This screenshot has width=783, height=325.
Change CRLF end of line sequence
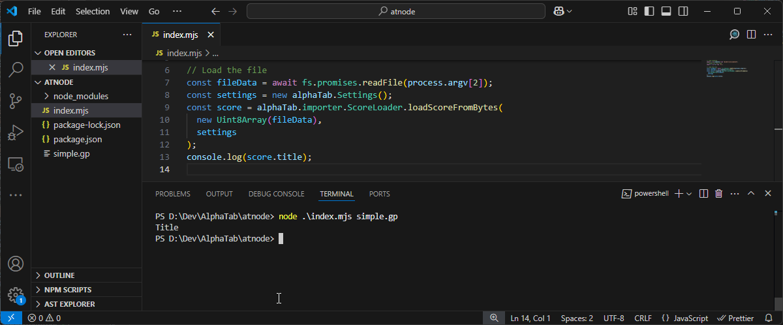click(643, 318)
